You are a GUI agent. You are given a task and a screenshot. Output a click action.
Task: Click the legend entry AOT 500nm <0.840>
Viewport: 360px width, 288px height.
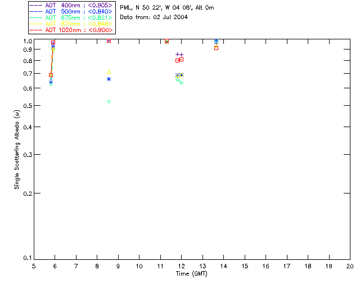[x=71, y=11]
